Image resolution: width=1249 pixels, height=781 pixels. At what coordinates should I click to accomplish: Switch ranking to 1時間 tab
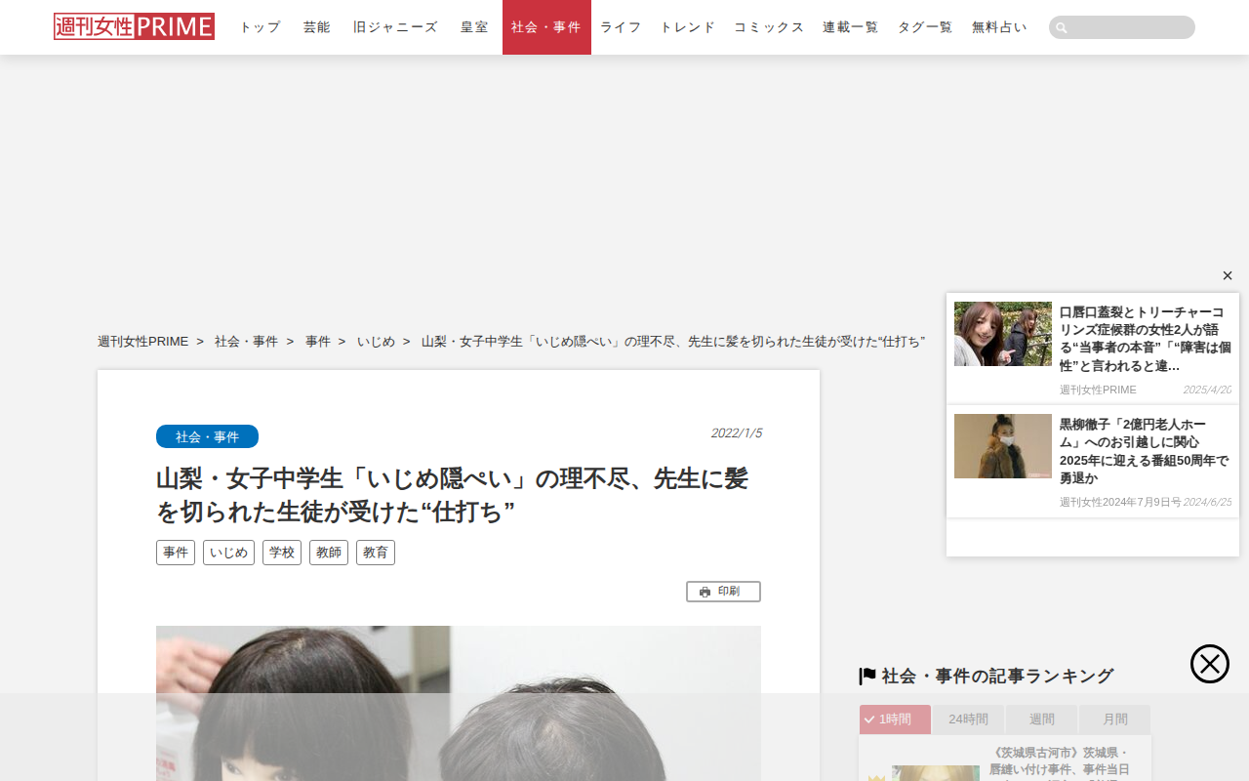point(895,719)
